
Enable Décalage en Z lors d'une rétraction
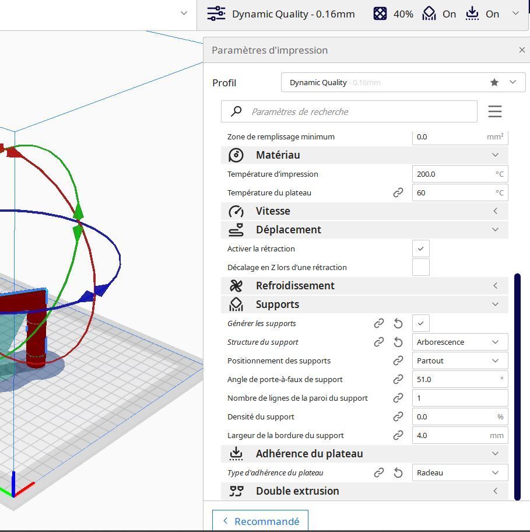click(x=421, y=267)
